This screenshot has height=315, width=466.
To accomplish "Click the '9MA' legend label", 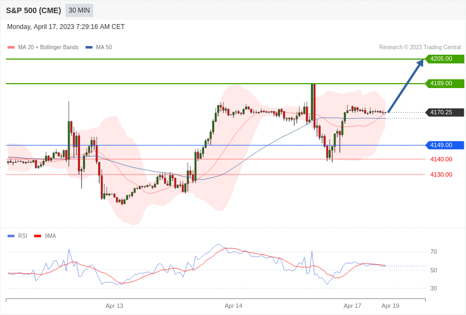I will [x=50, y=236].
